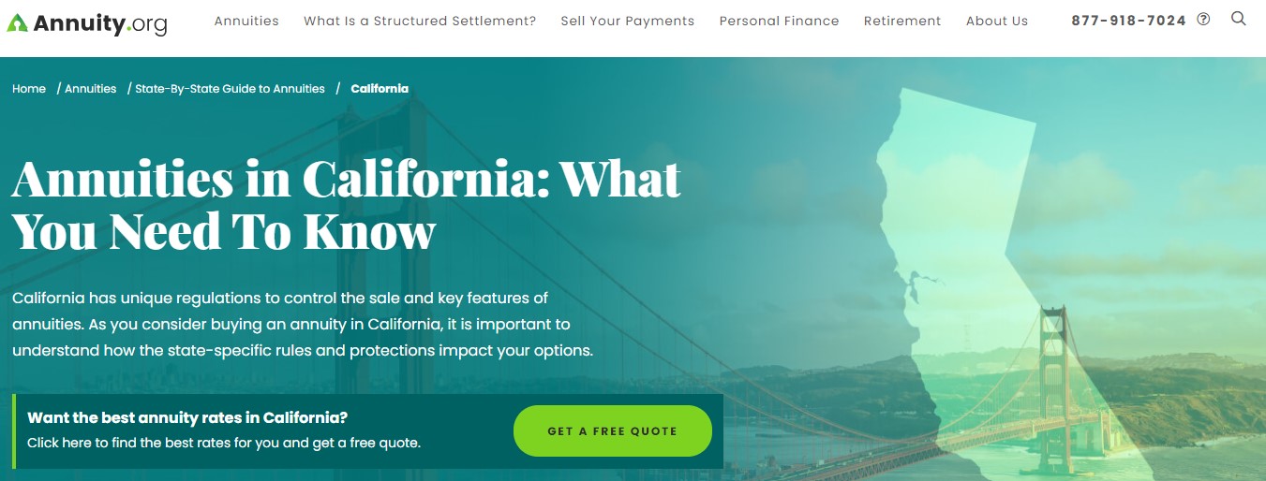Click "Want the best annuity rates" banner heading
Image resolution: width=1266 pixels, height=481 pixels.
click(187, 417)
